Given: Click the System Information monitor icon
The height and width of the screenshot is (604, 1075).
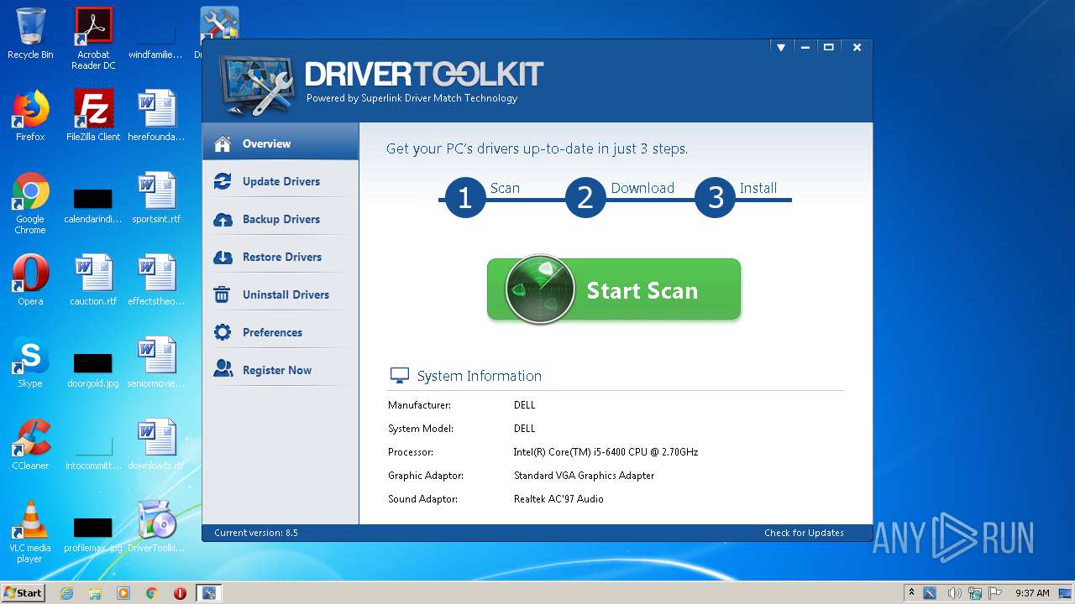Looking at the screenshot, I should (x=400, y=376).
